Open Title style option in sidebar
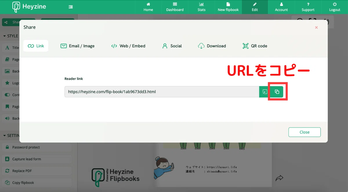 (11, 48)
